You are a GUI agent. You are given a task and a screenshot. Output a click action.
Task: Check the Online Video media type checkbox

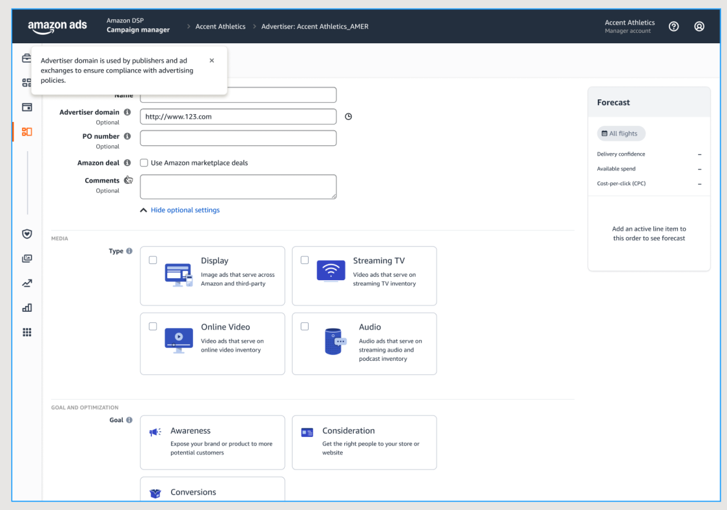click(x=153, y=327)
